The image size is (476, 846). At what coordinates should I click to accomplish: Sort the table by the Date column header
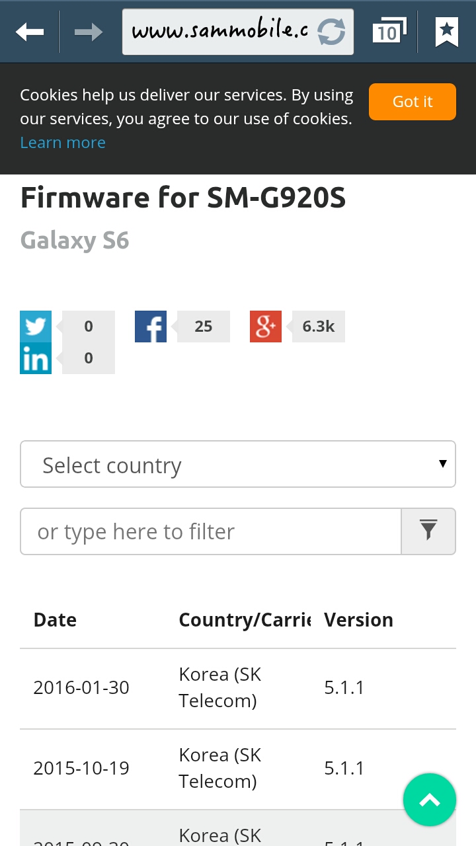55,620
